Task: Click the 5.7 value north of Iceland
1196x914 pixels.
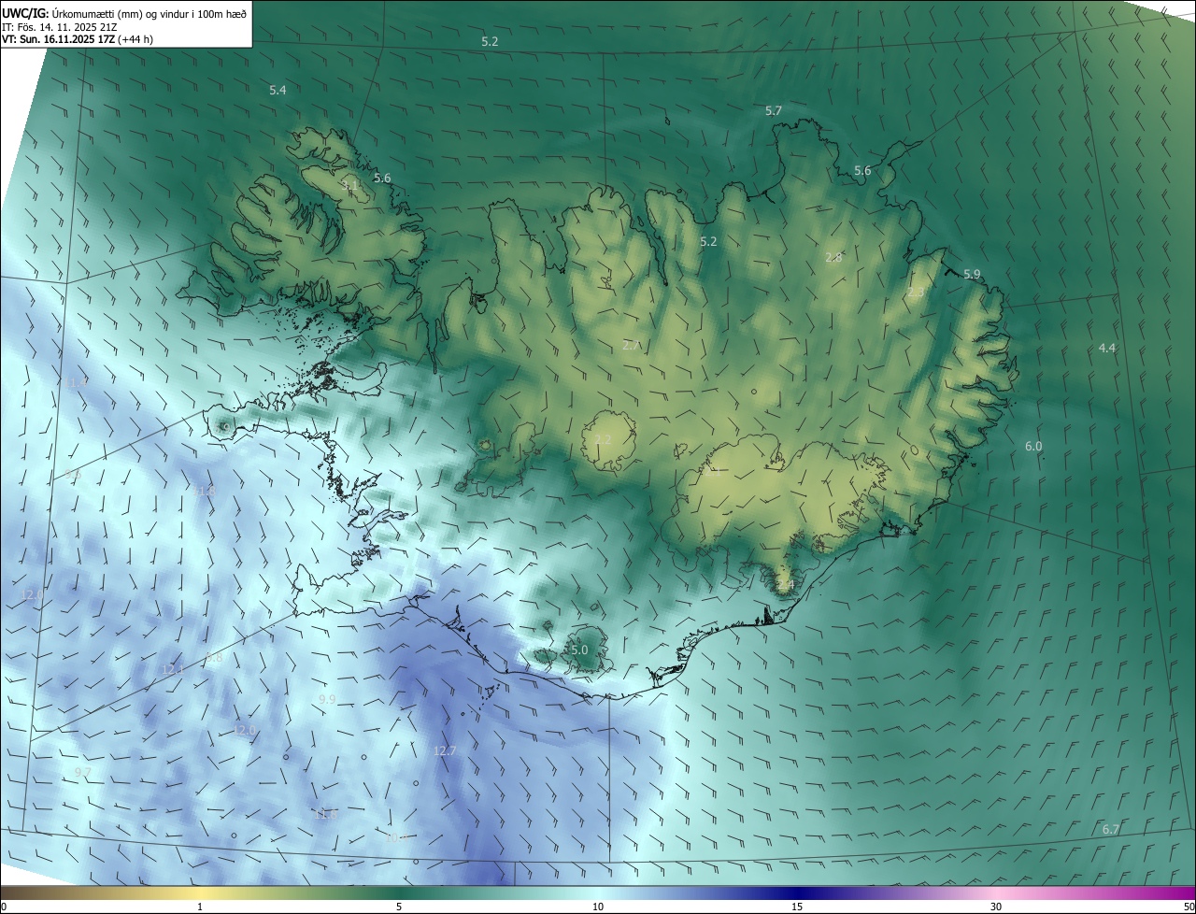Action: pos(774,111)
